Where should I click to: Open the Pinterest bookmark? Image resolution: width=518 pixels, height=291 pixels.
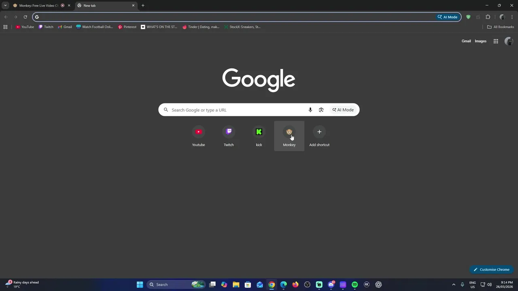127,27
